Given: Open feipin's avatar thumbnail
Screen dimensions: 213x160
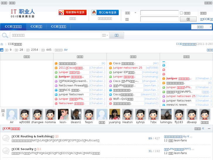Looking at the screenshot, I should (x=89, y=114).
